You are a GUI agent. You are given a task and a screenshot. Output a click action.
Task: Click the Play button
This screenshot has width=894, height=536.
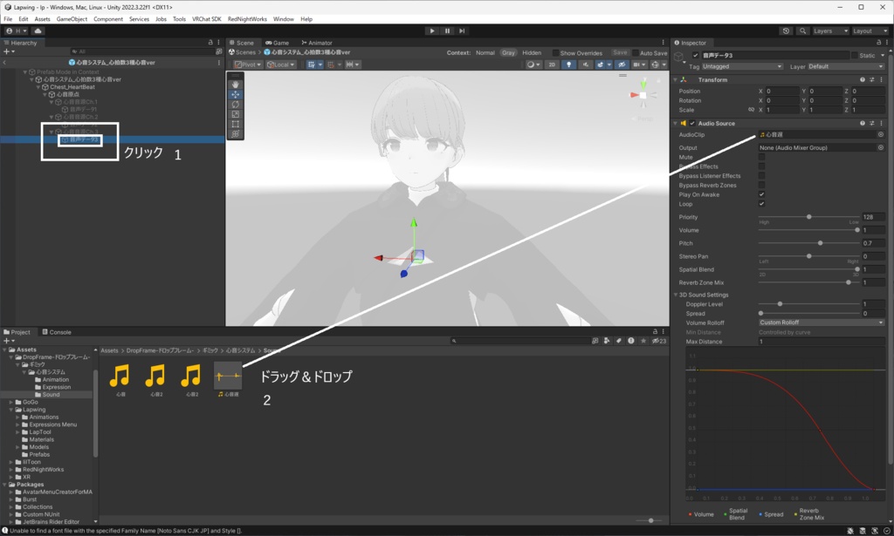[432, 31]
